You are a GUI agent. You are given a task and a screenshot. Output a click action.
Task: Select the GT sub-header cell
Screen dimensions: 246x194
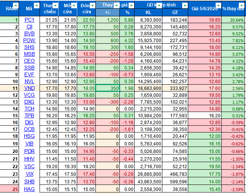pyautogui.click(x=175, y=13)
